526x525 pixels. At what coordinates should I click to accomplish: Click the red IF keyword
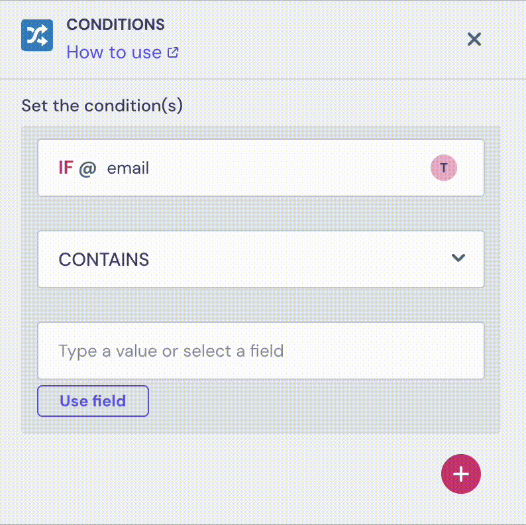point(66,168)
